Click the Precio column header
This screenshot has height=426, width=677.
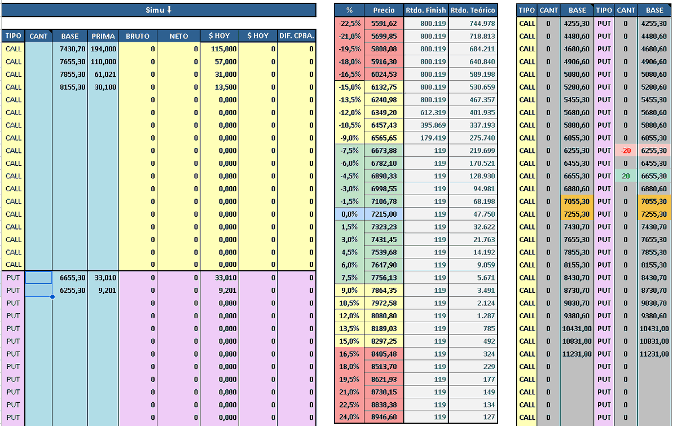pyautogui.click(x=384, y=10)
